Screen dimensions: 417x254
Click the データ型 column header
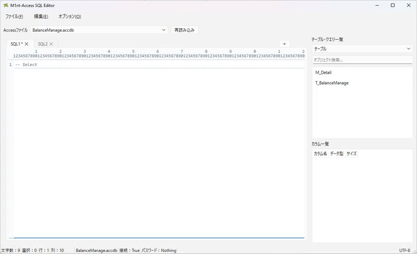point(337,154)
